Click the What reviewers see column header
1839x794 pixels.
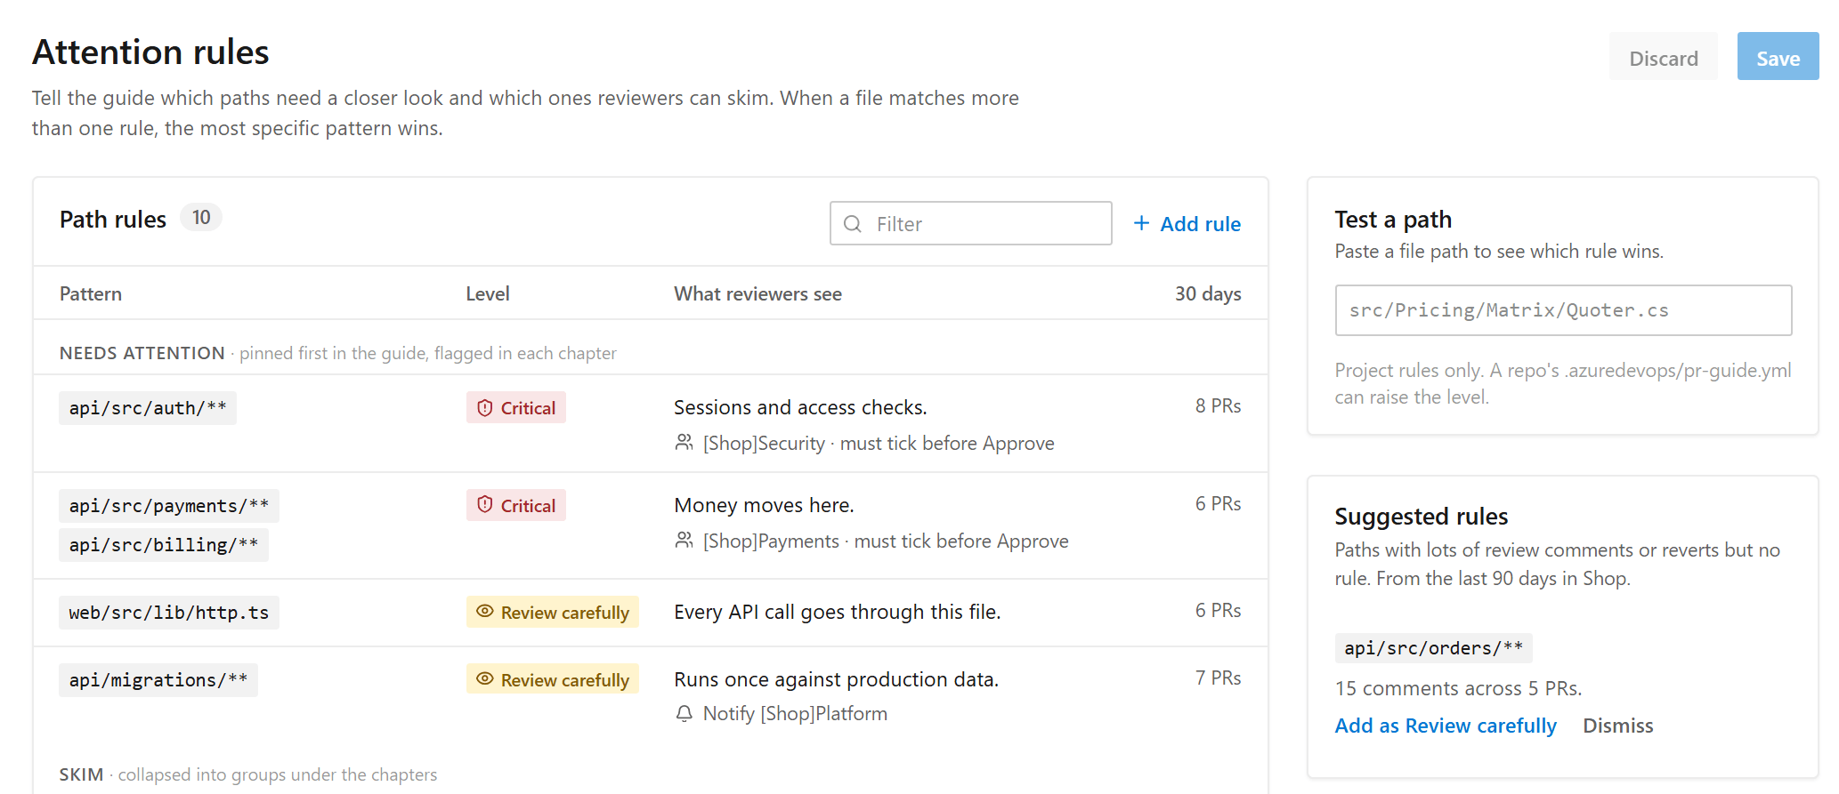pyautogui.click(x=757, y=294)
